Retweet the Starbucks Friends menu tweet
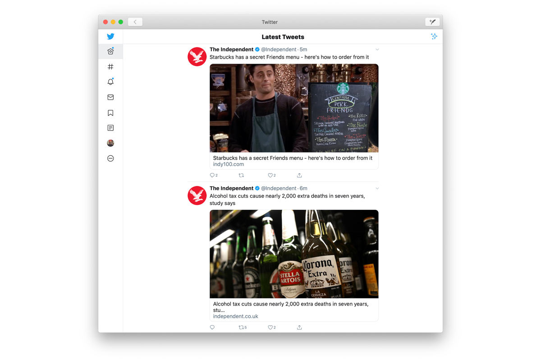This screenshot has height=361, width=541. click(x=241, y=175)
